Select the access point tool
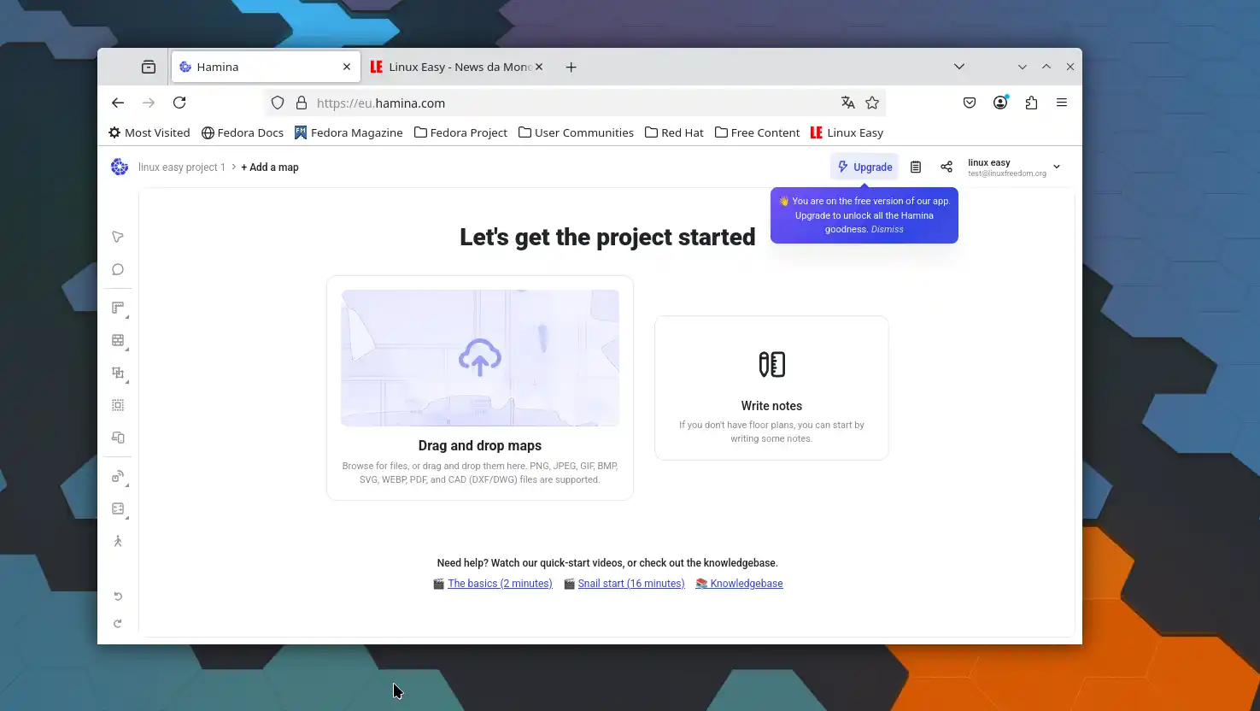 [x=118, y=477]
